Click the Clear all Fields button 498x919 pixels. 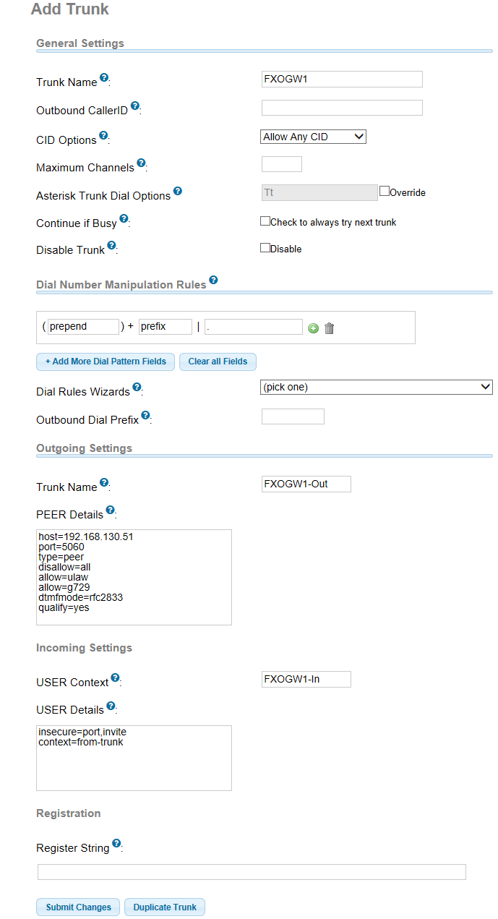click(x=218, y=362)
